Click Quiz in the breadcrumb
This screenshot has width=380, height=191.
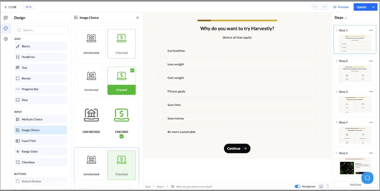[x=148, y=187]
